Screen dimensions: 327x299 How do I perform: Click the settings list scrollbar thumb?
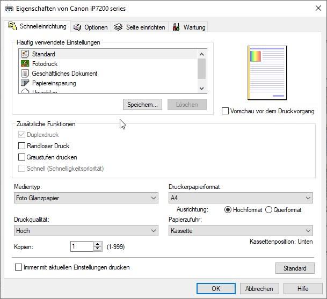[x=201, y=69]
